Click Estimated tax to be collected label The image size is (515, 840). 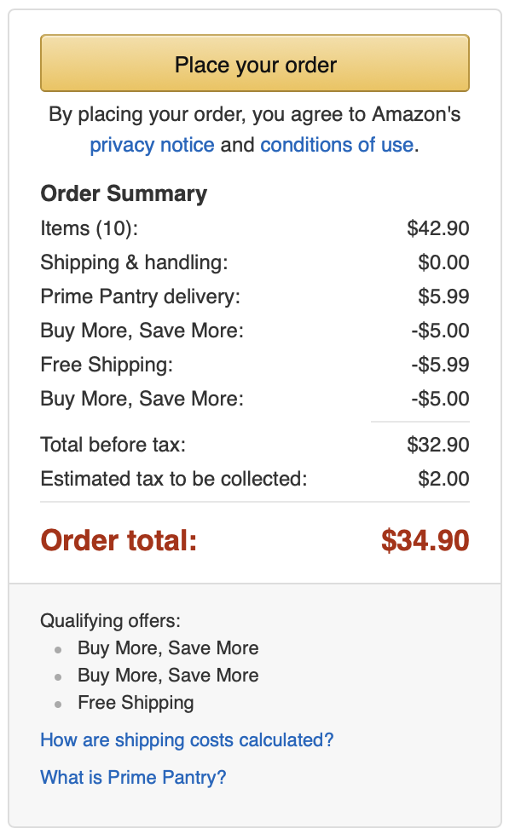(174, 479)
